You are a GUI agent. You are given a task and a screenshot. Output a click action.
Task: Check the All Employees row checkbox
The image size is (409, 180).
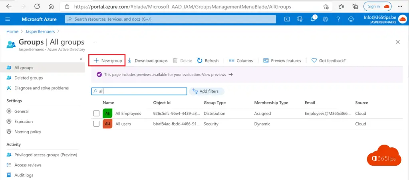click(97, 113)
